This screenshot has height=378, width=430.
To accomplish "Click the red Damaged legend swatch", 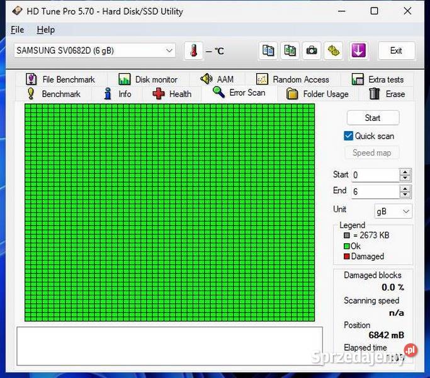I will [347, 256].
